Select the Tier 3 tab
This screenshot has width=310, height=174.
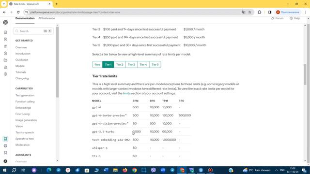pos(131,64)
